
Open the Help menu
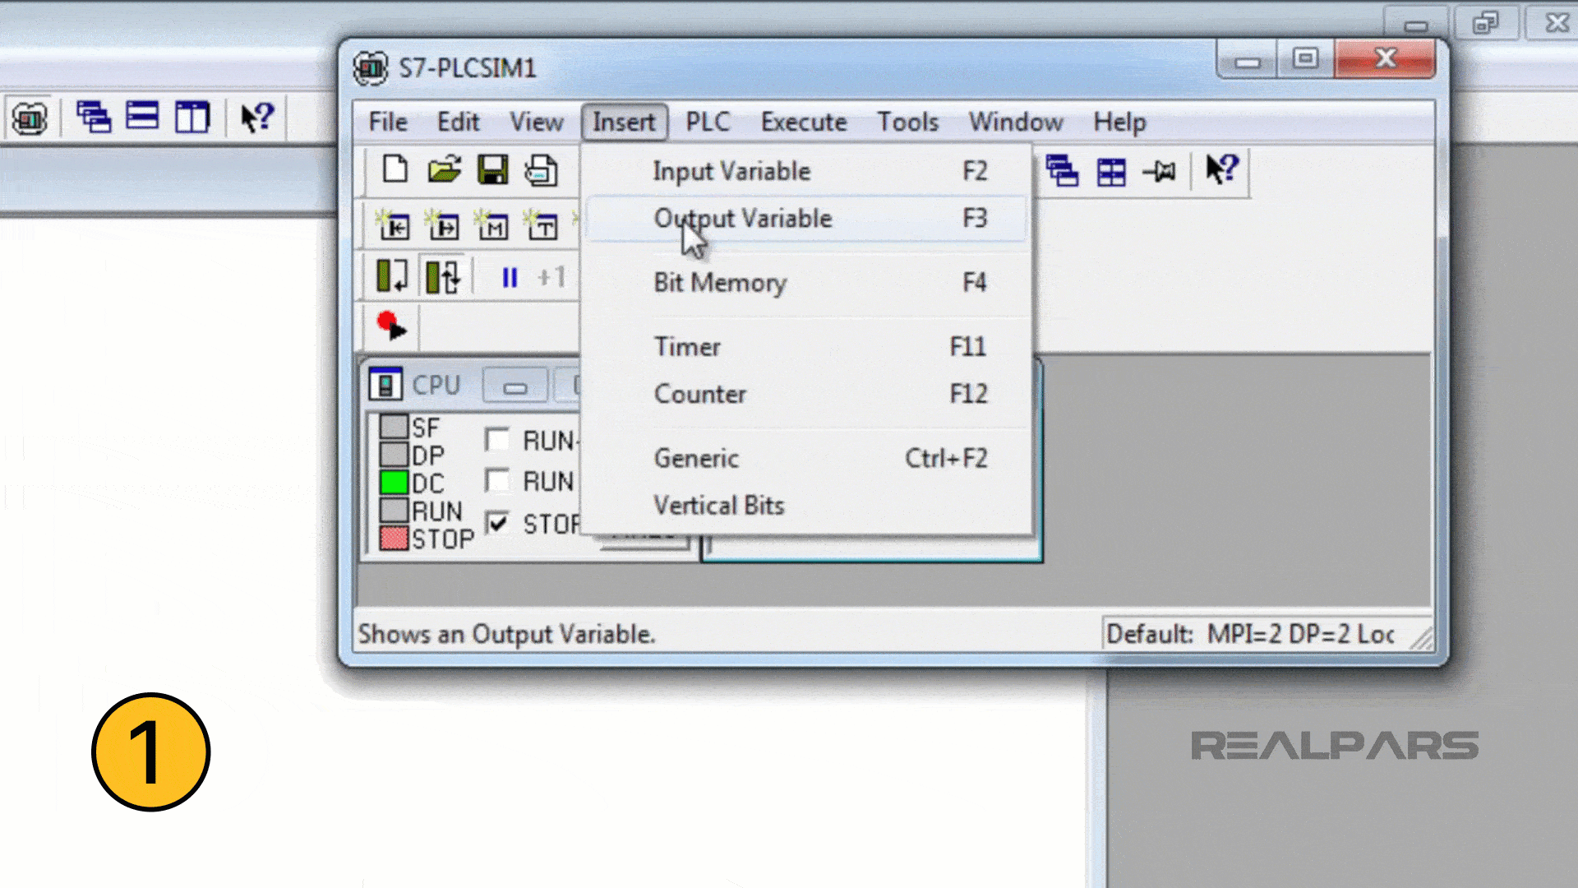pyautogui.click(x=1119, y=123)
